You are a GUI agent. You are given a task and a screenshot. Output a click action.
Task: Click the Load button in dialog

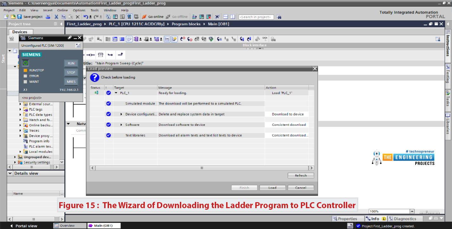272,188
